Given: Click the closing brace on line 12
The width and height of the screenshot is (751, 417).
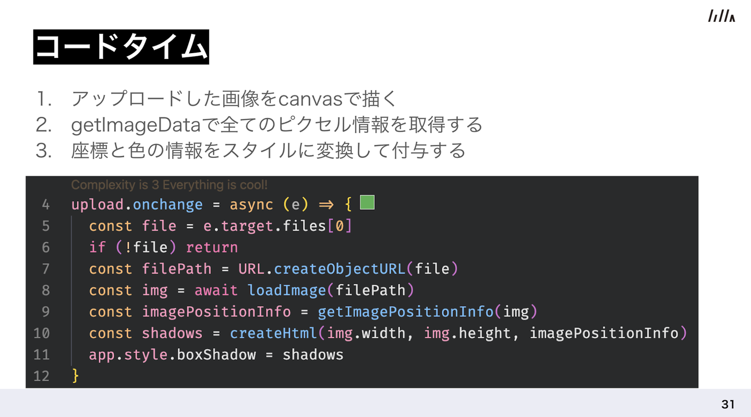Looking at the screenshot, I should pos(76,376).
